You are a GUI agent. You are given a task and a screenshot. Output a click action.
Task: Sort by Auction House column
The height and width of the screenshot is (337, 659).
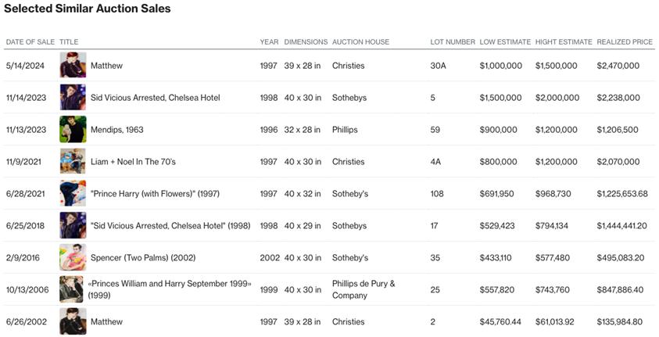[x=360, y=42]
